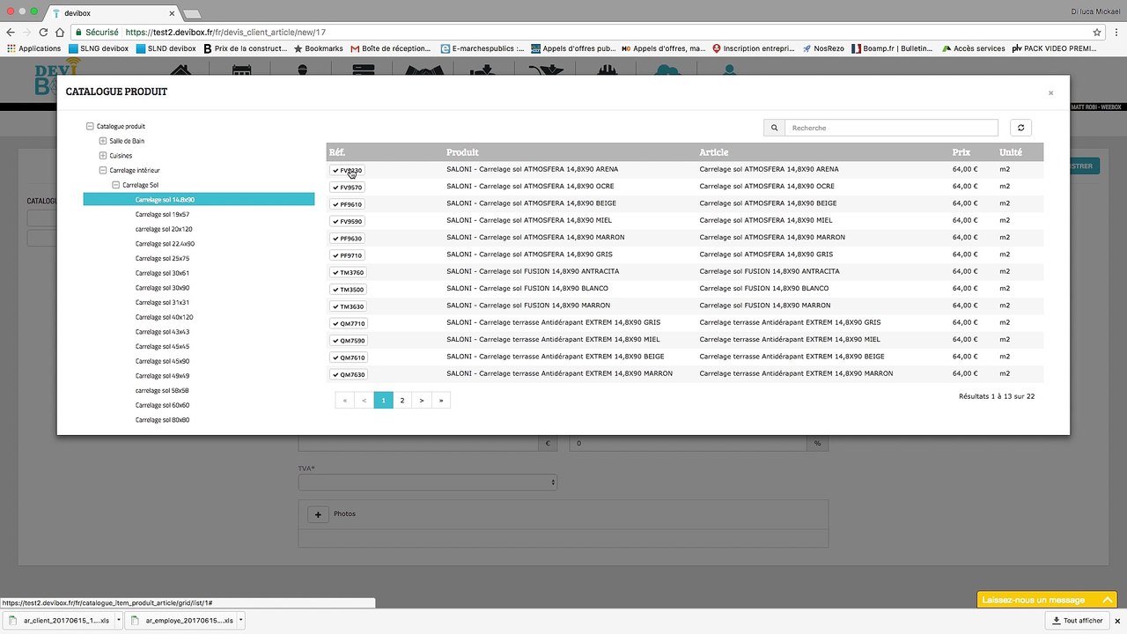Select reference FV9590 checkmark button
The height and width of the screenshot is (634, 1127).
pos(348,221)
